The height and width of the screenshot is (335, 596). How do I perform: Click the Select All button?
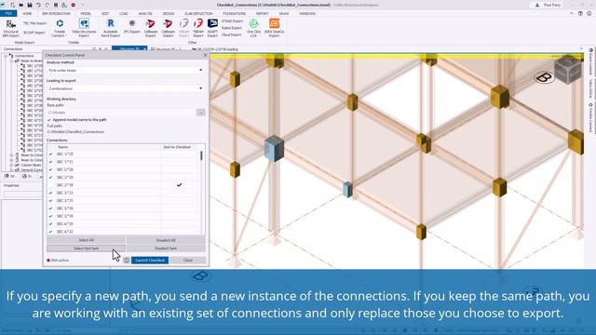click(x=87, y=240)
